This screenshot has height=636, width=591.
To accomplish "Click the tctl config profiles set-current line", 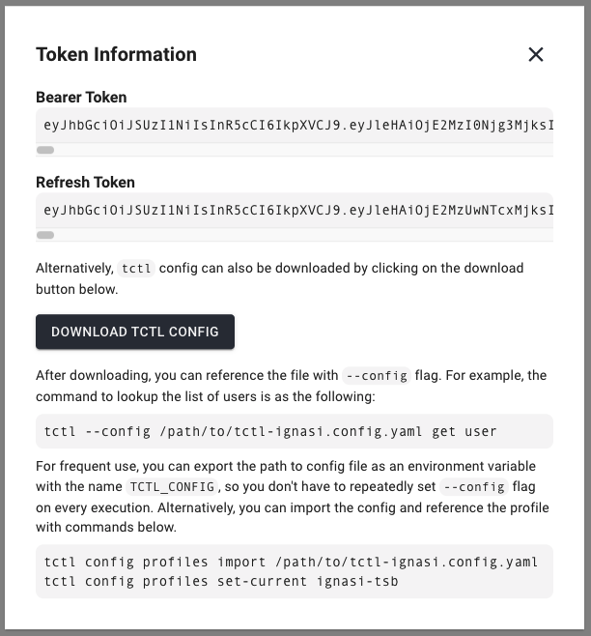I will point(221,581).
